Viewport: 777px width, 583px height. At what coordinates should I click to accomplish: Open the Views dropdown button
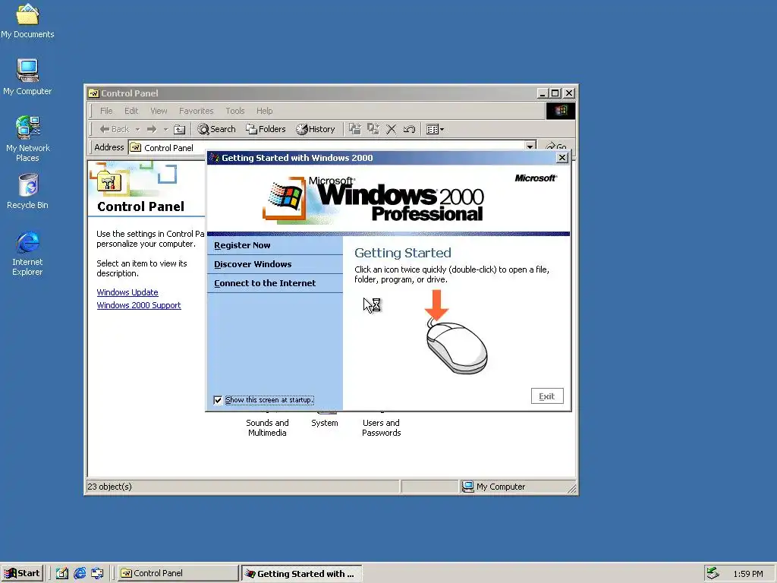pyautogui.click(x=435, y=129)
